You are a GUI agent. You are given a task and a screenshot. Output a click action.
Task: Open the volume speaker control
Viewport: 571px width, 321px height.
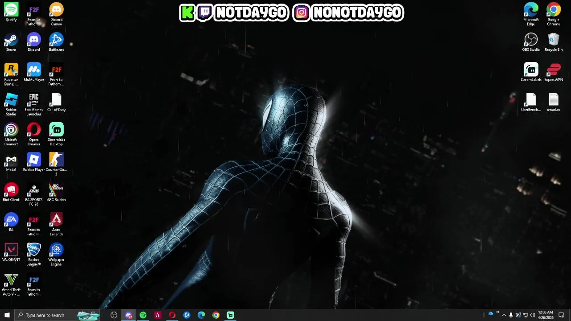pyautogui.click(x=532, y=315)
